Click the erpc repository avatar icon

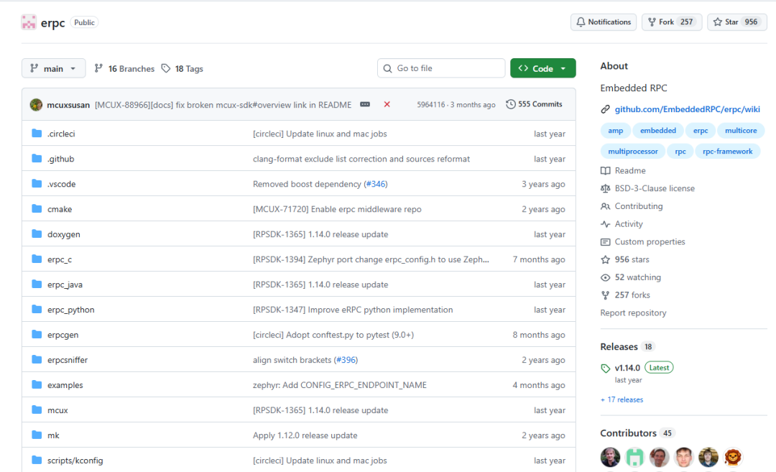[x=29, y=22]
